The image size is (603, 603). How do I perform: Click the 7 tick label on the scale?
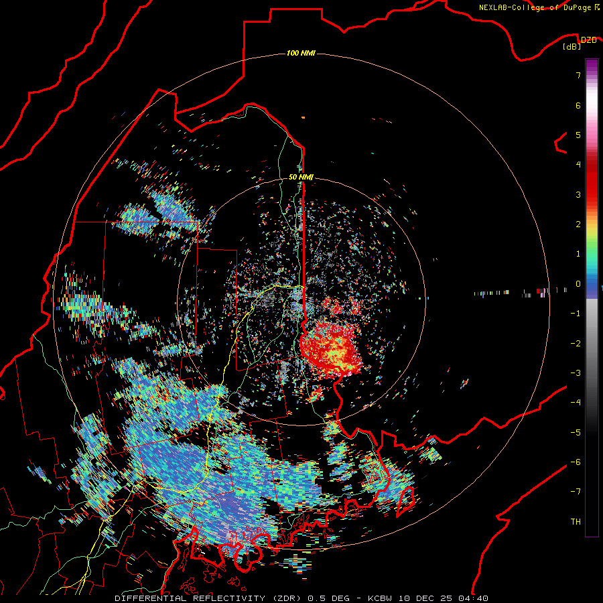(578, 75)
